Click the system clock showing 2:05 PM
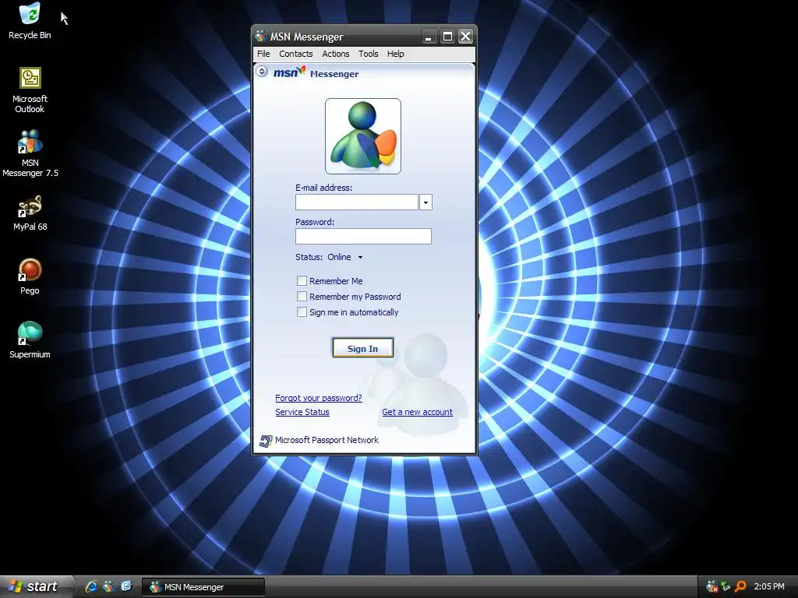The image size is (798, 598). tap(769, 587)
